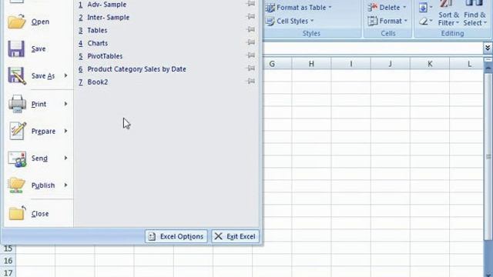Expand the Publish submenu arrow

click(65, 185)
